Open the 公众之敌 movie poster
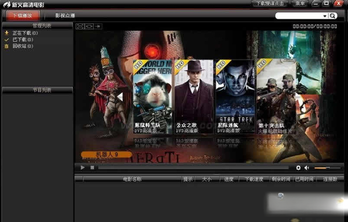The width and height of the screenshot is (348, 222). tap(194, 96)
